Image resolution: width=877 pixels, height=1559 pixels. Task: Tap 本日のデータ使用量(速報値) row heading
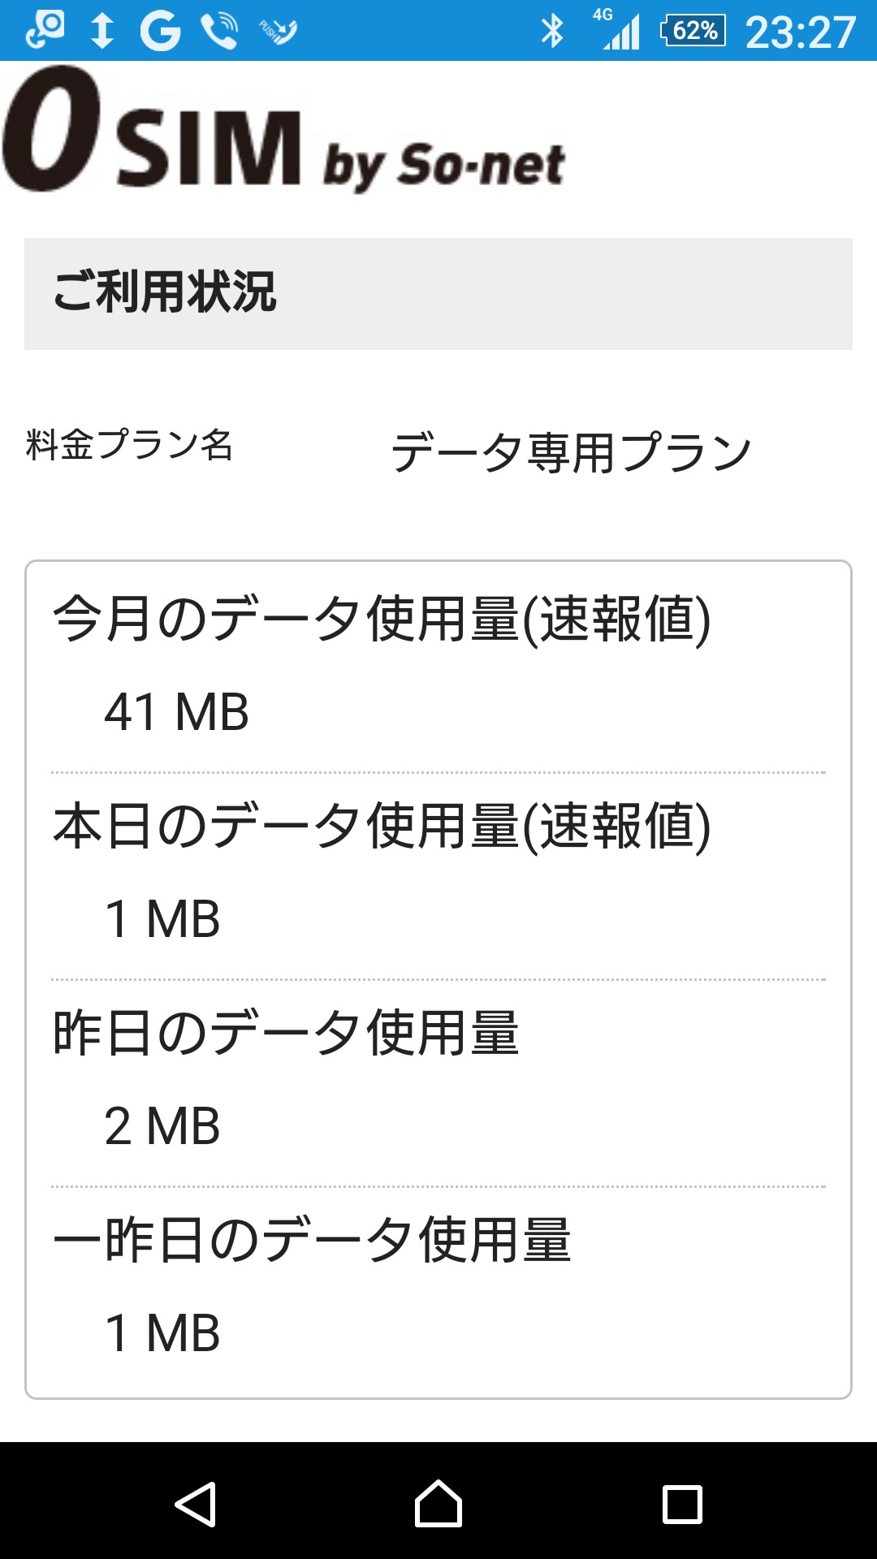point(382,827)
